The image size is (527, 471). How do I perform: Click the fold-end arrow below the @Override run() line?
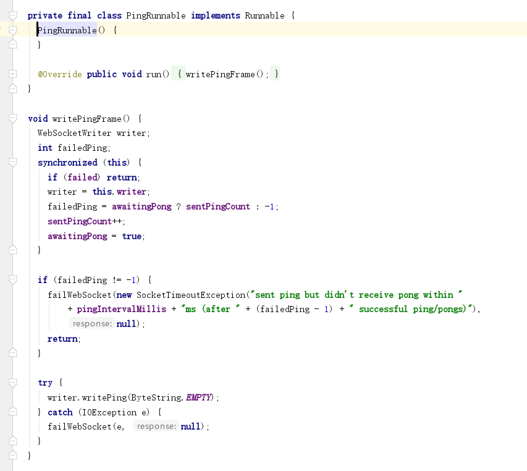12,88
